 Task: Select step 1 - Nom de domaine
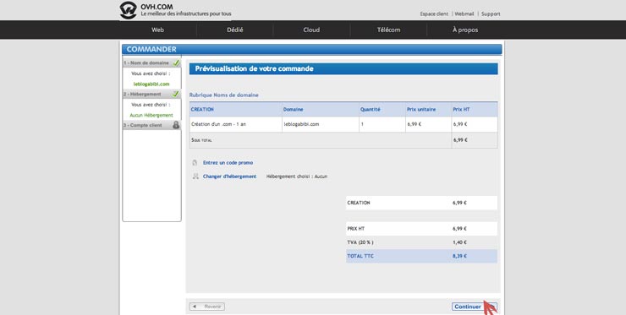[151, 63]
